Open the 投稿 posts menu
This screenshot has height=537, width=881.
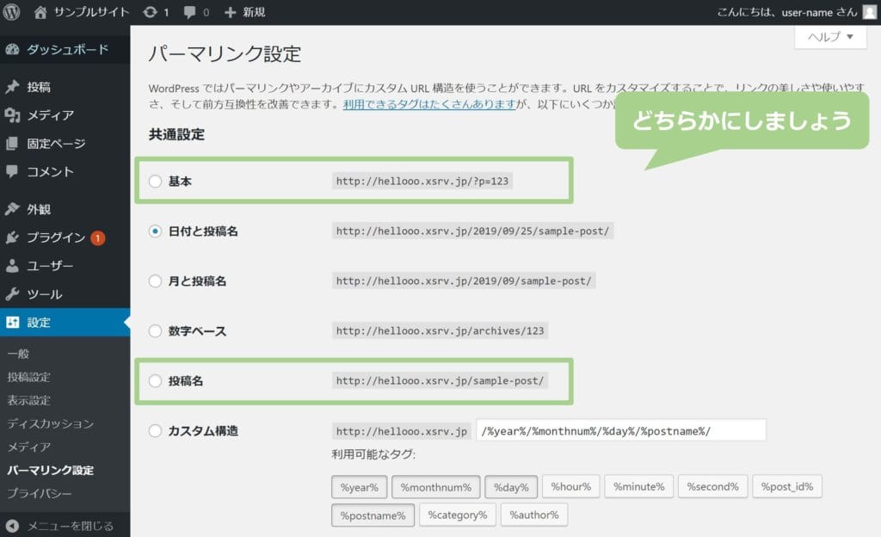click(38, 87)
